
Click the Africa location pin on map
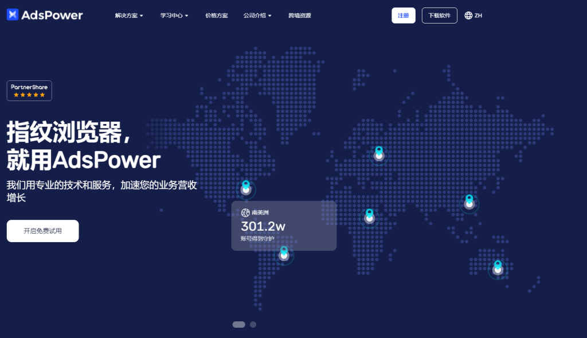coord(370,215)
